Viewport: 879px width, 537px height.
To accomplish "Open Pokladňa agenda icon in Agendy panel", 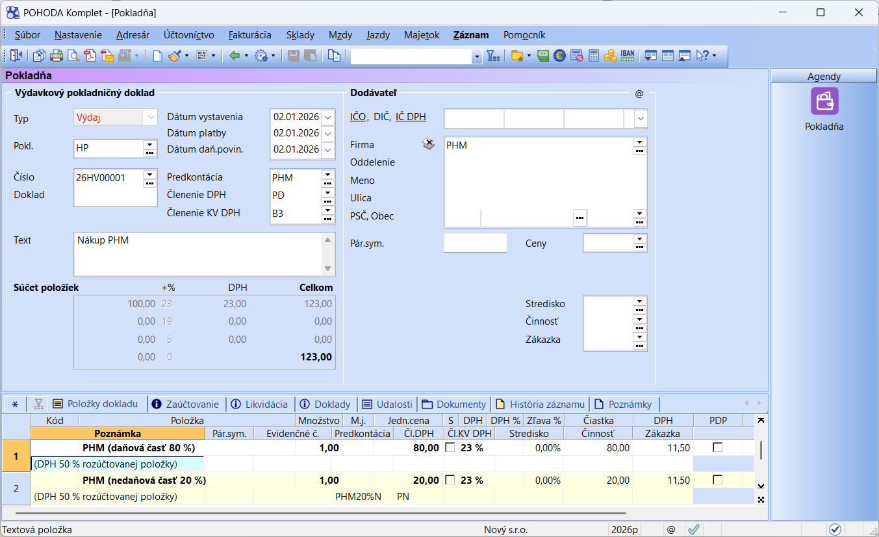I will coord(824,102).
